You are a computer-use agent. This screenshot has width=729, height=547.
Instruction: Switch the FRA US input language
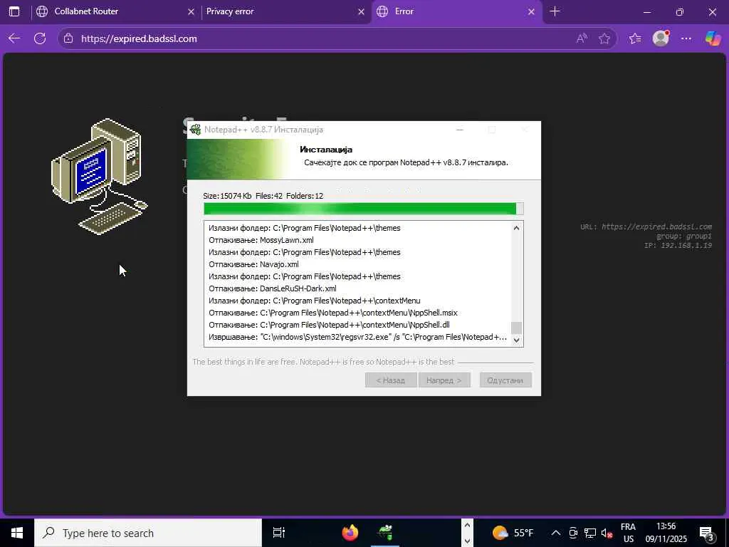click(x=628, y=533)
